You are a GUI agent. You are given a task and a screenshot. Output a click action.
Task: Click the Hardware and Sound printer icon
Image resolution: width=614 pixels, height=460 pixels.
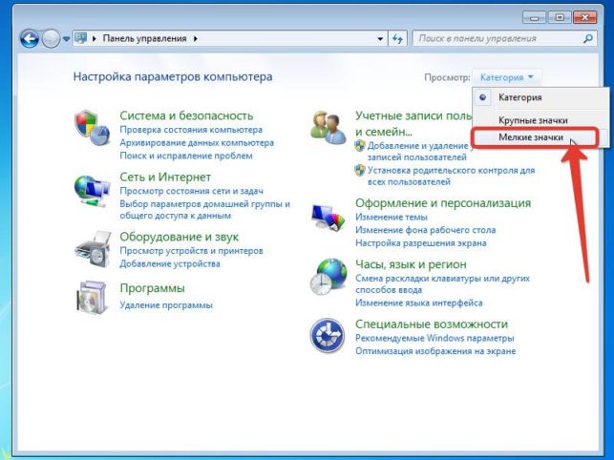[94, 249]
